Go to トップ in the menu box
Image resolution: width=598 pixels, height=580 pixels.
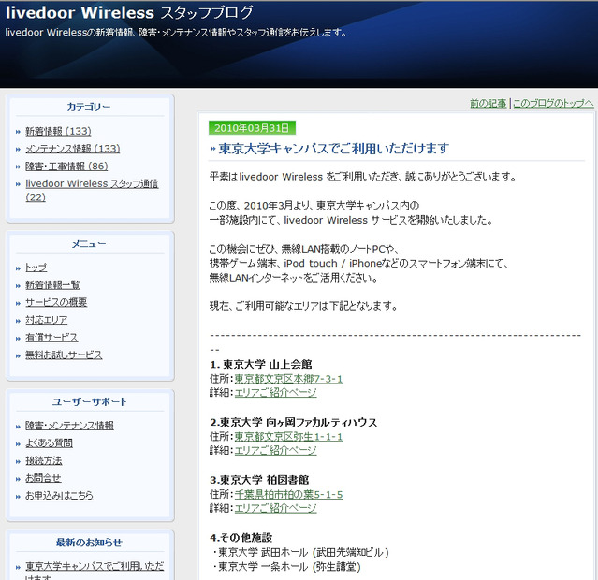[x=36, y=268]
